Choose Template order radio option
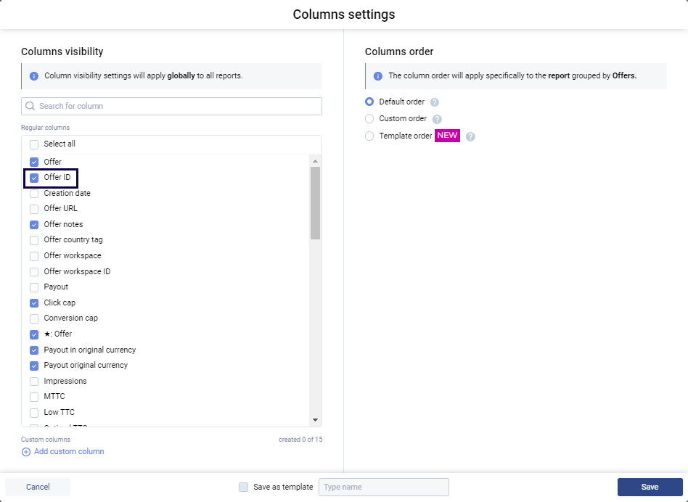Viewport: 688px width, 502px height. (369, 136)
